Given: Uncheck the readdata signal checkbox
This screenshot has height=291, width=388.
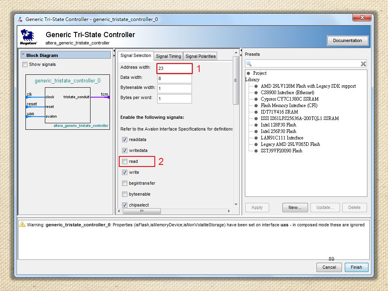Looking at the screenshot, I should (x=125, y=139).
